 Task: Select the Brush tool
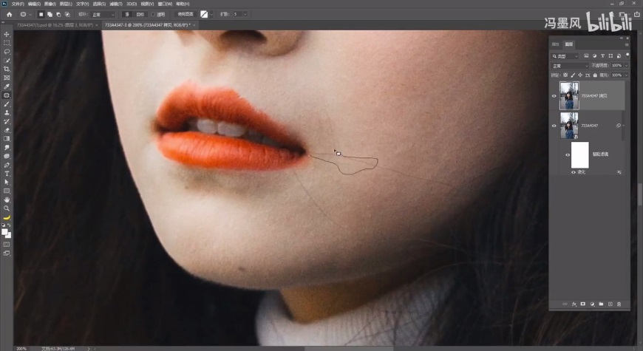pyautogui.click(x=7, y=104)
